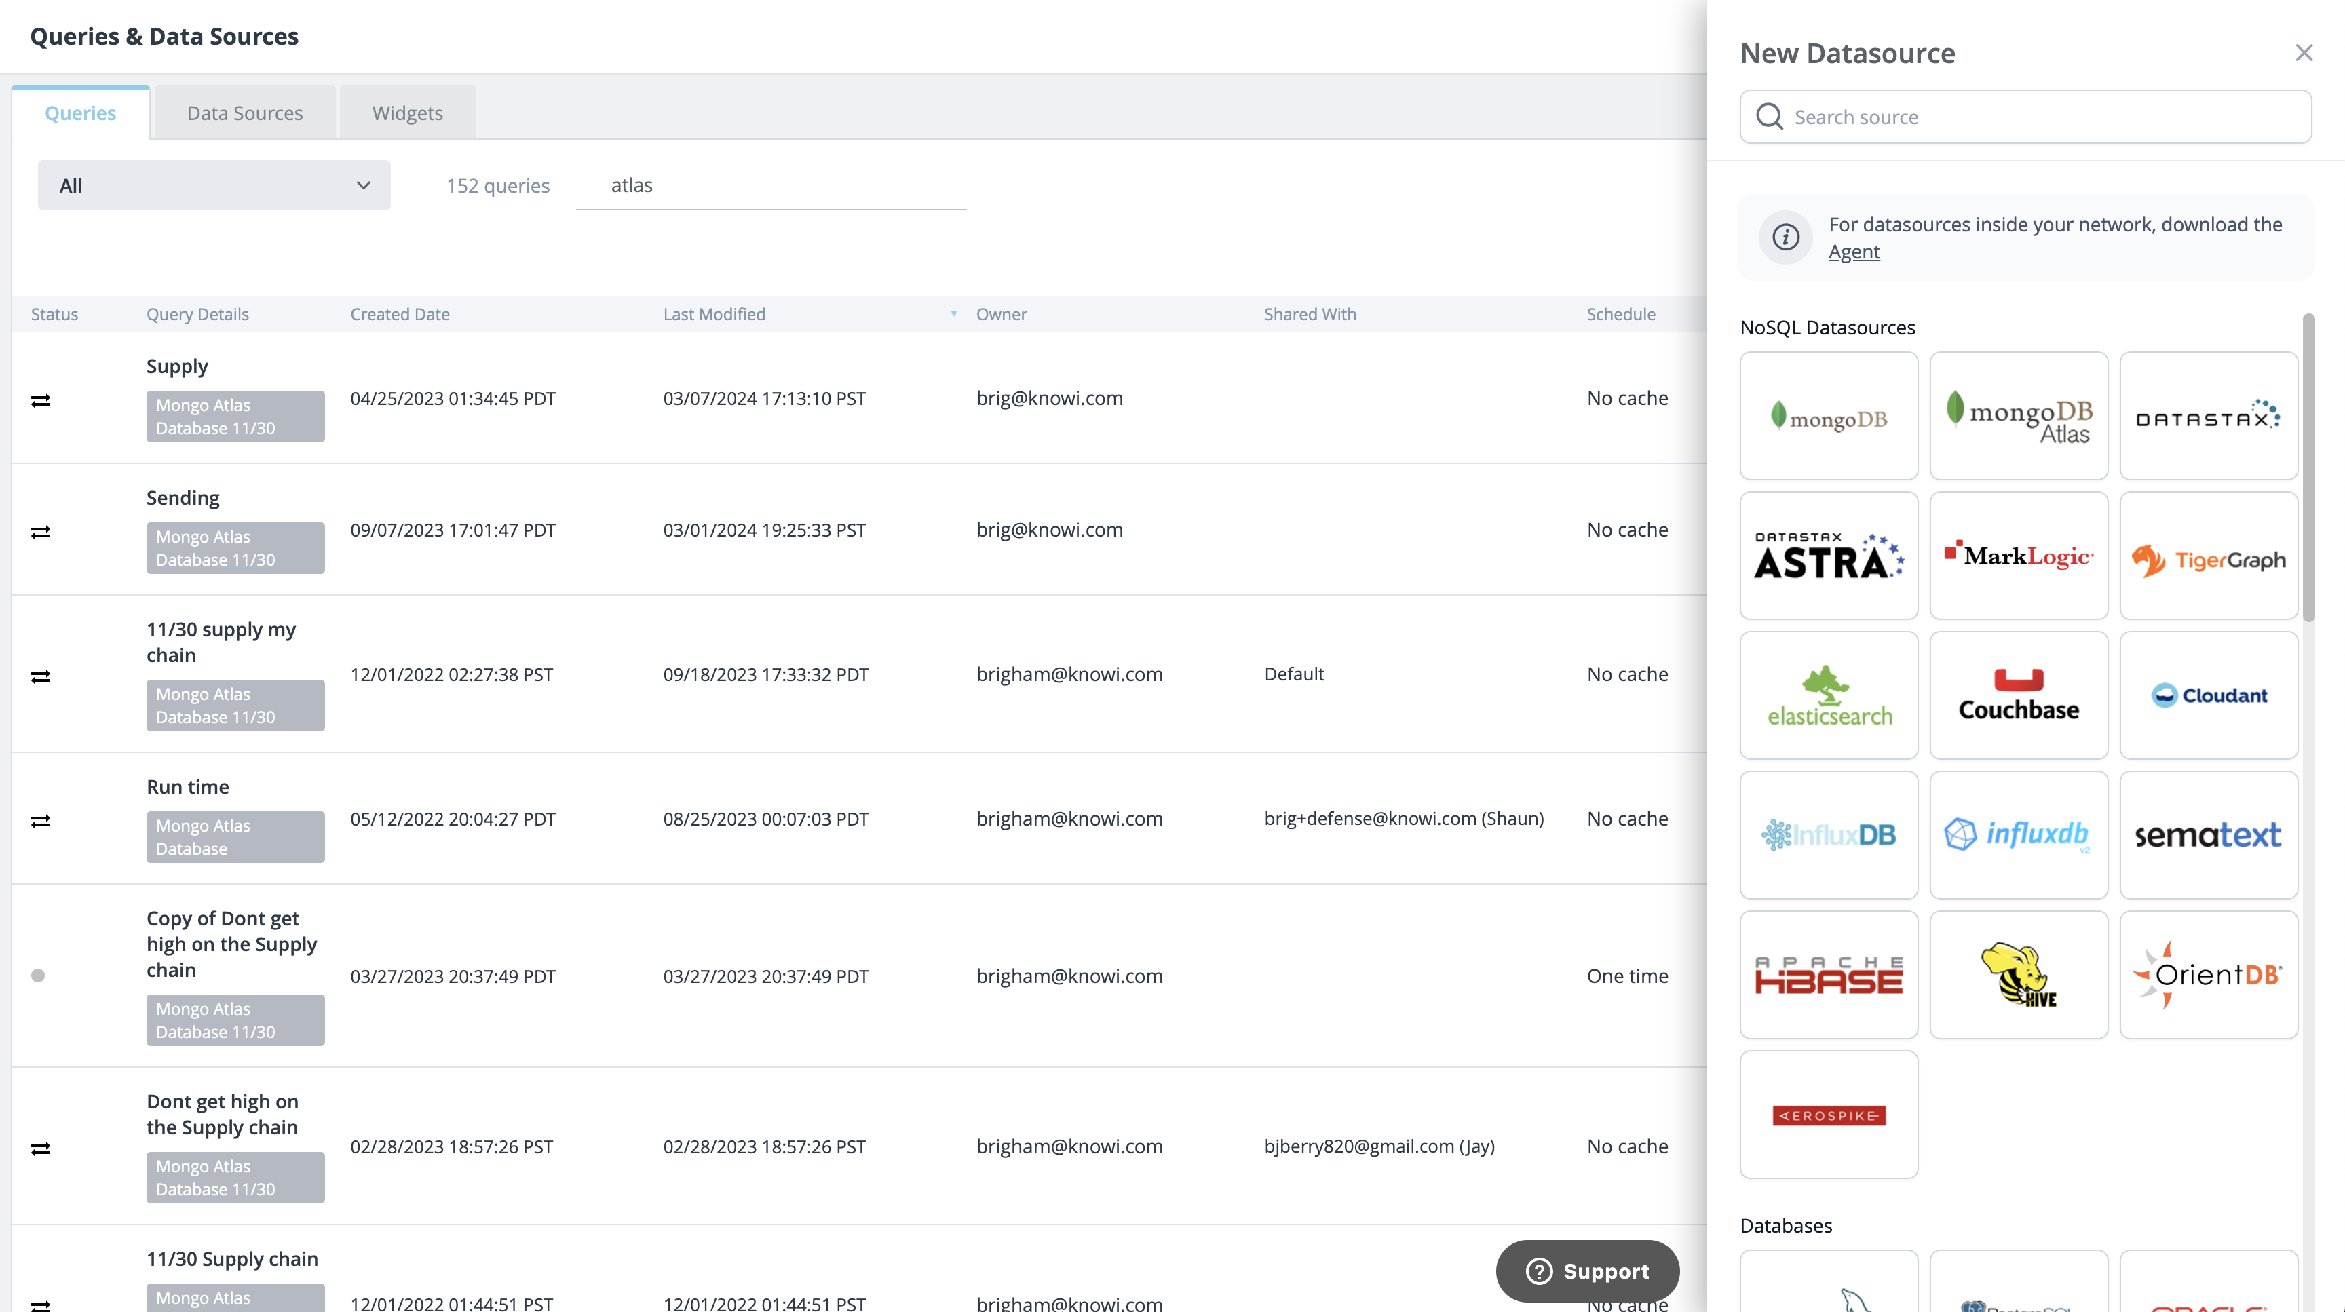Click No cache in the Sending row
This screenshot has width=2345, height=1312.
click(x=1628, y=530)
